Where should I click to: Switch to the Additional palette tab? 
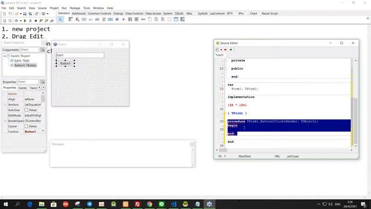tap(79, 13)
